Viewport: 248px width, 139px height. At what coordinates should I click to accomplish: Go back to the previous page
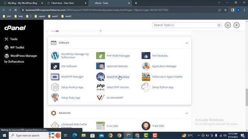click(4, 10)
